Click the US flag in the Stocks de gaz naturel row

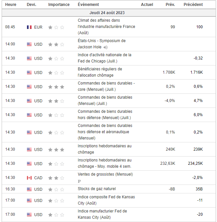pyautogui.click(x=29, y=189)
